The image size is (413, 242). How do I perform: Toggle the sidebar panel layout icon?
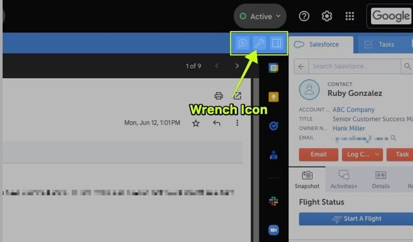tap(277, 43)
